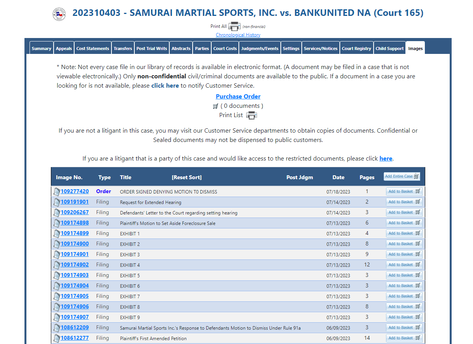Click 'click here' to notify Customer Service
Image resolution: width=473 pixels, height=344 pixels.
click(x=165, y=86)
